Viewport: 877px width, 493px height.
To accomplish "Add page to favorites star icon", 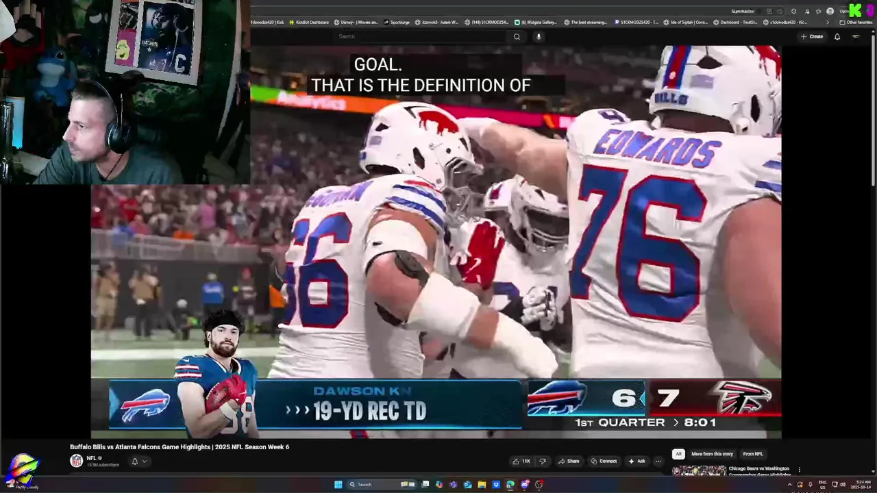I will [x=780, y=11].
